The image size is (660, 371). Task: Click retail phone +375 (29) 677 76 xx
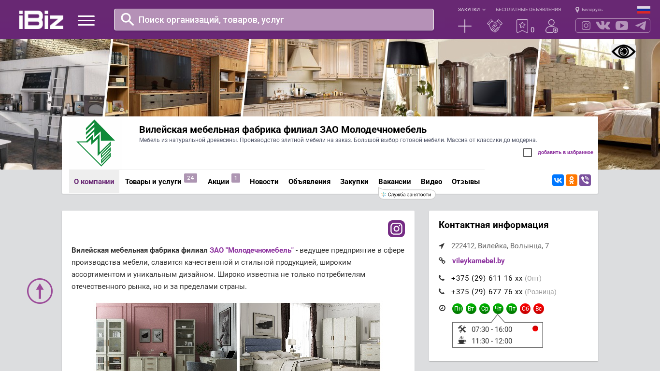(x=487, y=292)
